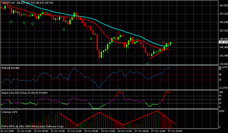Select red down arrow above the 24 Oct 21:00 candles

117,33
